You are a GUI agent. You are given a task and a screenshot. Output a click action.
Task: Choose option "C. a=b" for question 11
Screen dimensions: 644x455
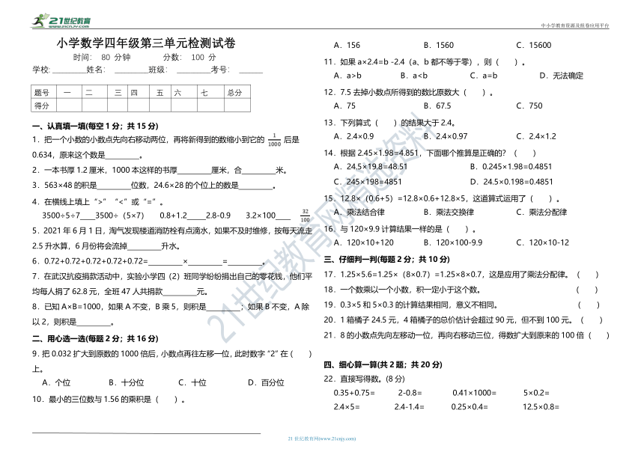(x=484, y=76)
